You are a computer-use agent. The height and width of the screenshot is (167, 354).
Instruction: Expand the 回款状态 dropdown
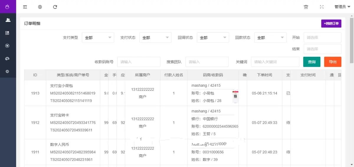[271, 38]
